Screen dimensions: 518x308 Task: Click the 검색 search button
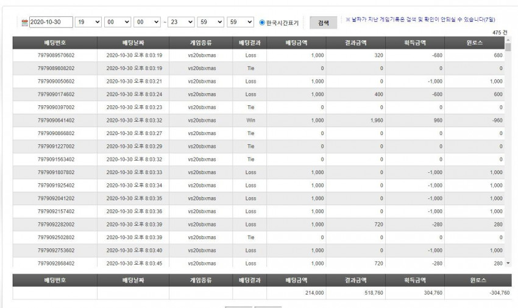pos(323,23)
